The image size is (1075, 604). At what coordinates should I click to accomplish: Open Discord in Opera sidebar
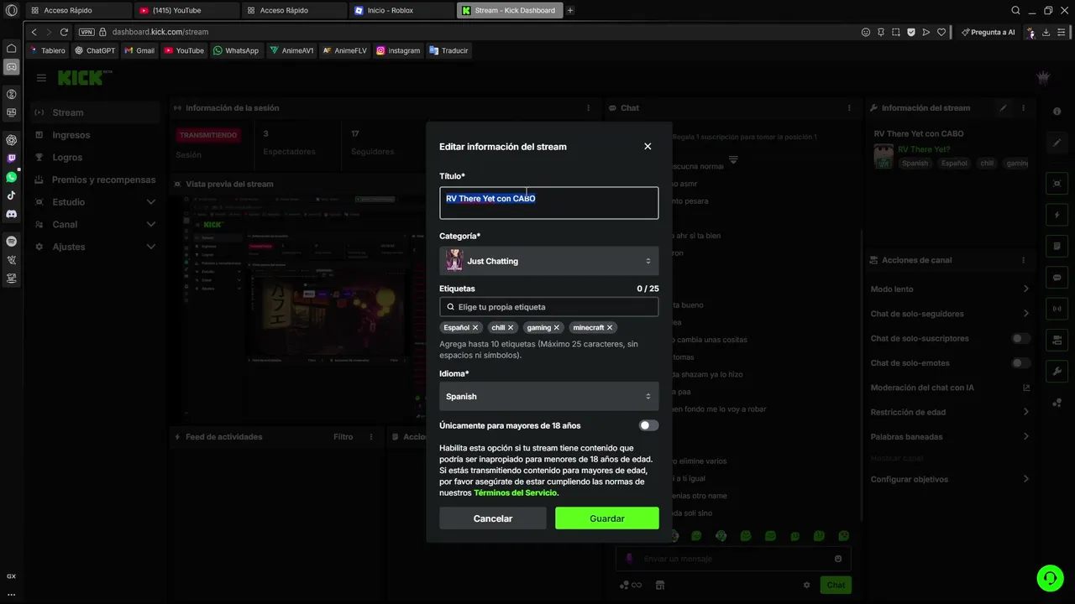pyautogui.click(x=11, y=214)
